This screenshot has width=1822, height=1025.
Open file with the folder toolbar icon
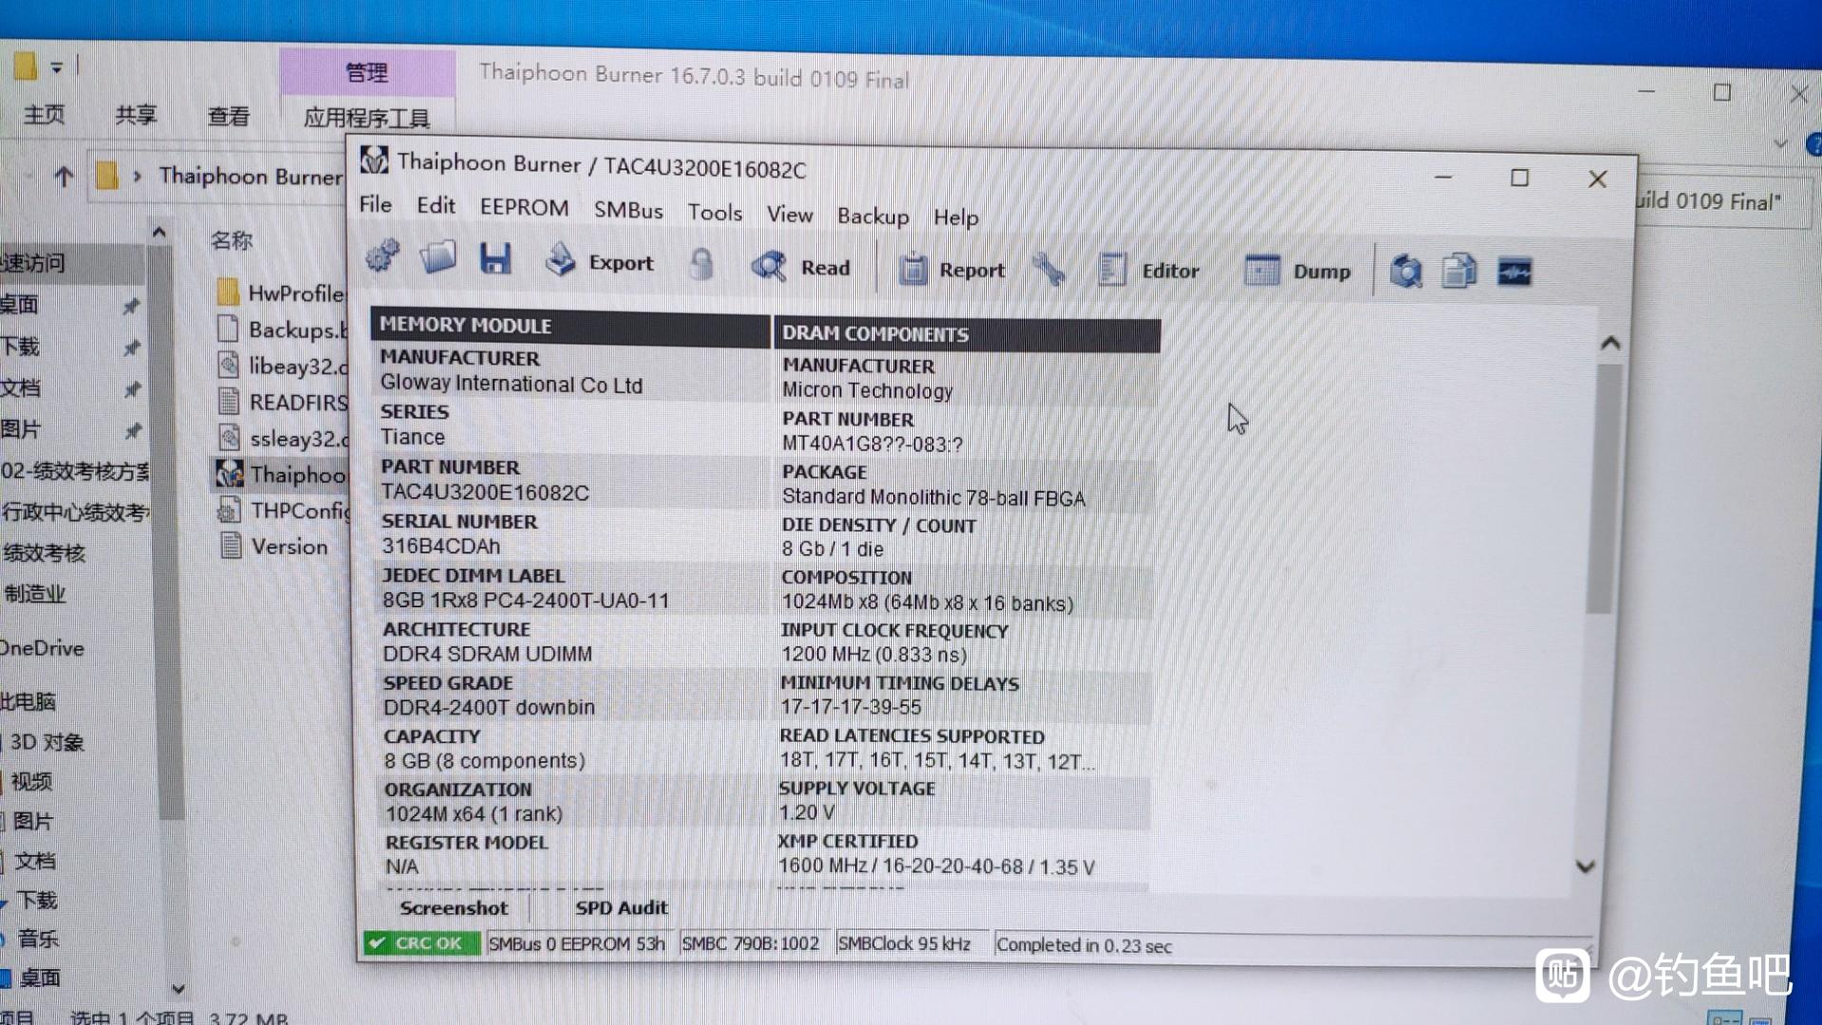pyautogui.click(x=437, y=257)
